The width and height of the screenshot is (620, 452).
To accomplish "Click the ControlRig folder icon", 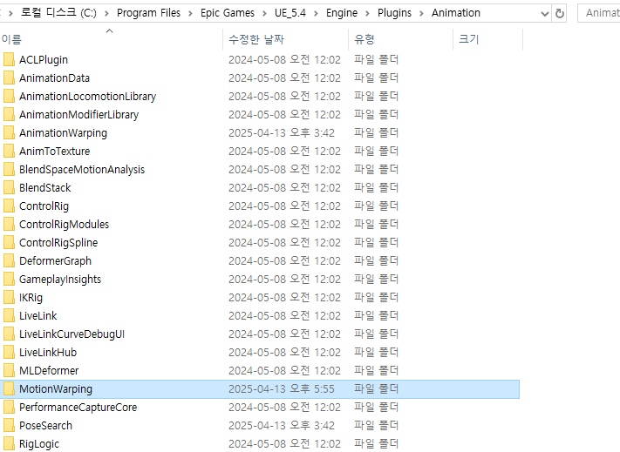I will click(9, 206).
